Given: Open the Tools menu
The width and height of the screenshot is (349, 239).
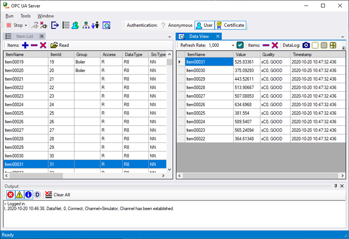Looking at the screenshot, I should click(26, 16).
